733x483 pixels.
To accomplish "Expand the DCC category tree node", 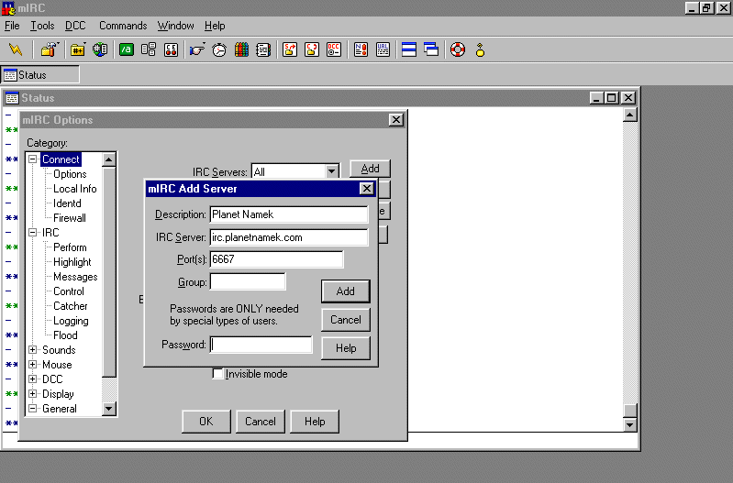I will click(33, 379).
